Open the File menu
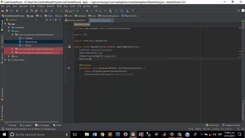Screen dimensions: 245x138 pos(3,6)
